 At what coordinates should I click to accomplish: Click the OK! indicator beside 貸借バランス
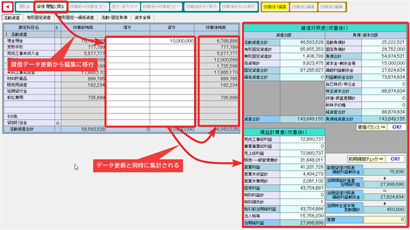coord(397,127)
